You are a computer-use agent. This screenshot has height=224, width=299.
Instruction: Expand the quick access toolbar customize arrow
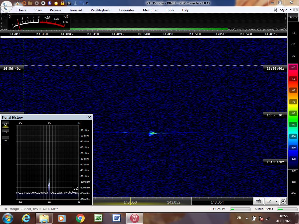[x=87, y=3]
